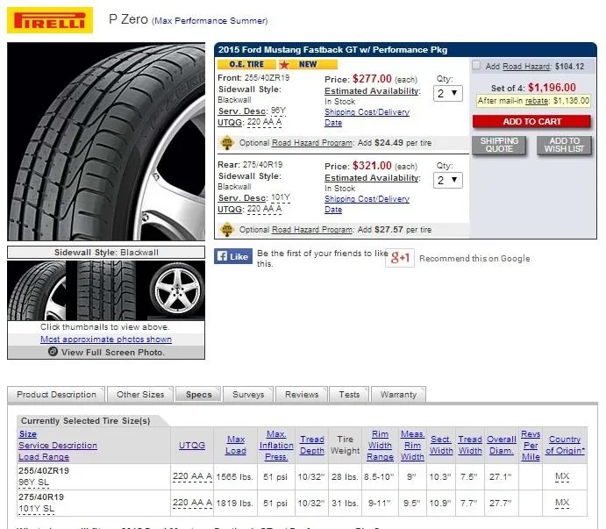Click the rear tire road hazard shield icon
This screenshot has height=529, width=606.
227,230
